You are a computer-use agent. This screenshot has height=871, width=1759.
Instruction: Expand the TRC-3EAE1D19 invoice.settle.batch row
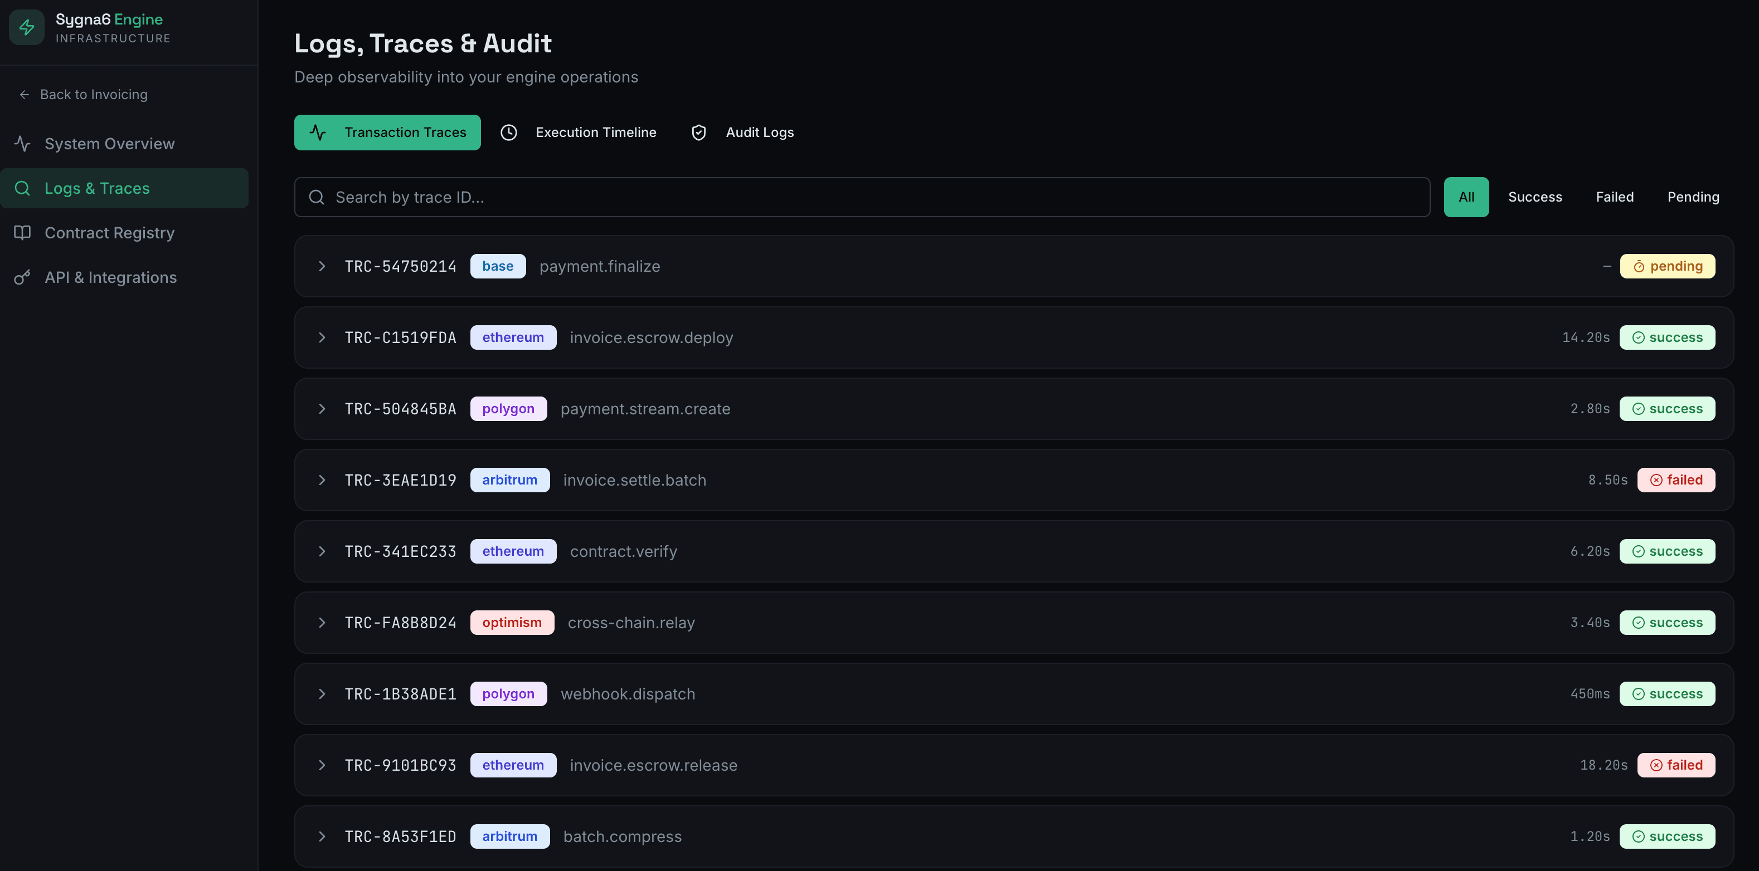[322, 479]
